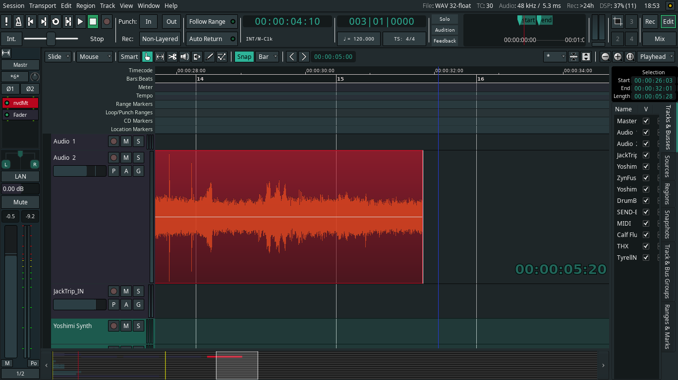Arm record on the JackTrip_IN track

[x=114, y=291]
